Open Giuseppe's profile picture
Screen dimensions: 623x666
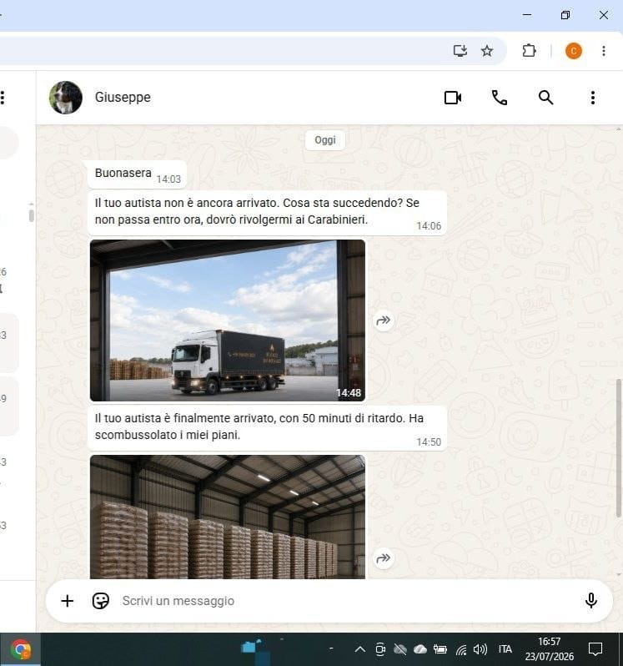65,98
